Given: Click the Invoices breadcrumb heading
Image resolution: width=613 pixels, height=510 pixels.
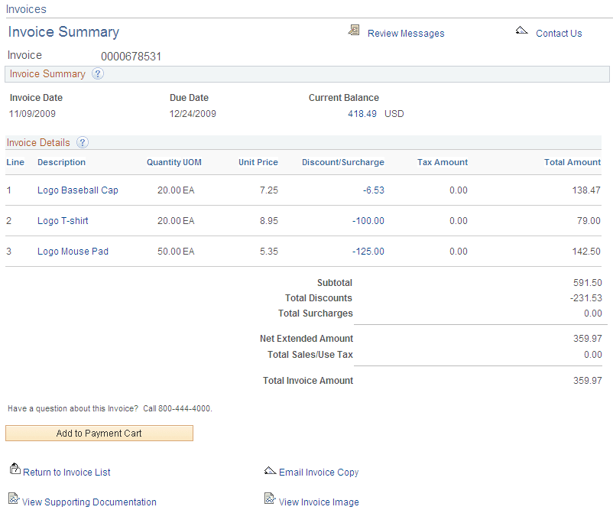Looking at the screenshot, I should pyautogui.click(x=25, y=9).
